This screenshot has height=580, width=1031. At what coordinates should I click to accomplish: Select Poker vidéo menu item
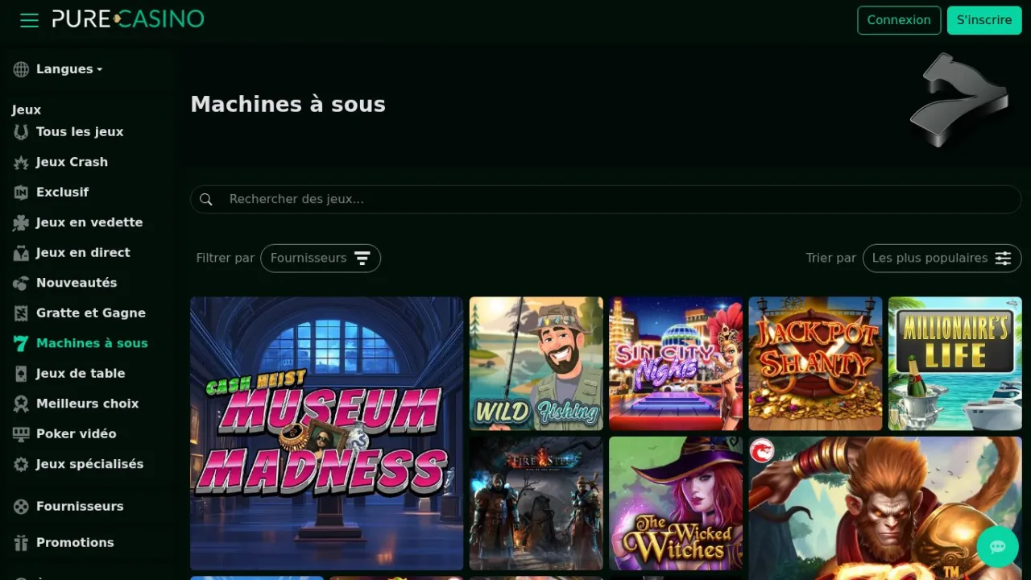(x=77, y=434)
